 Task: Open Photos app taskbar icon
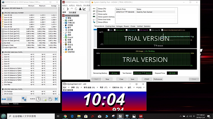pos(134,116)
